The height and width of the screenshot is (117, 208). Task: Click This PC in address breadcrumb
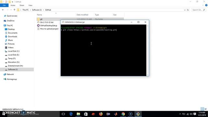(25, 10)
